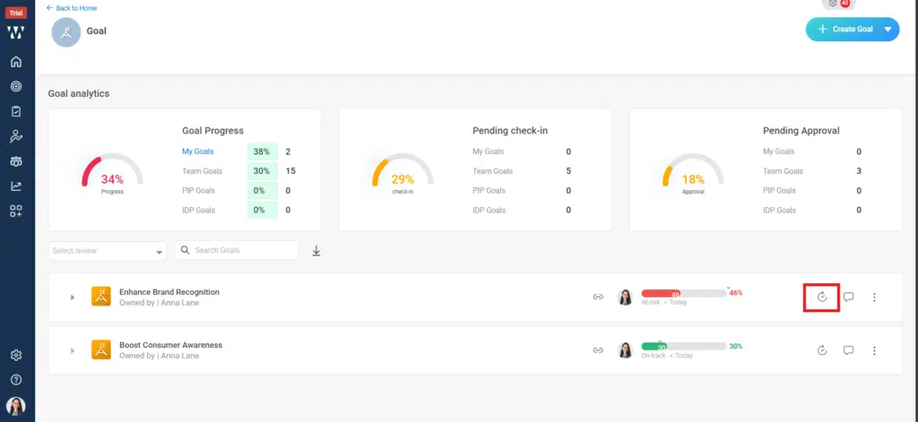This screenshot has height=422, width=918.
Task: Open the person performance icon in sidebar
Action: (16, 136)
